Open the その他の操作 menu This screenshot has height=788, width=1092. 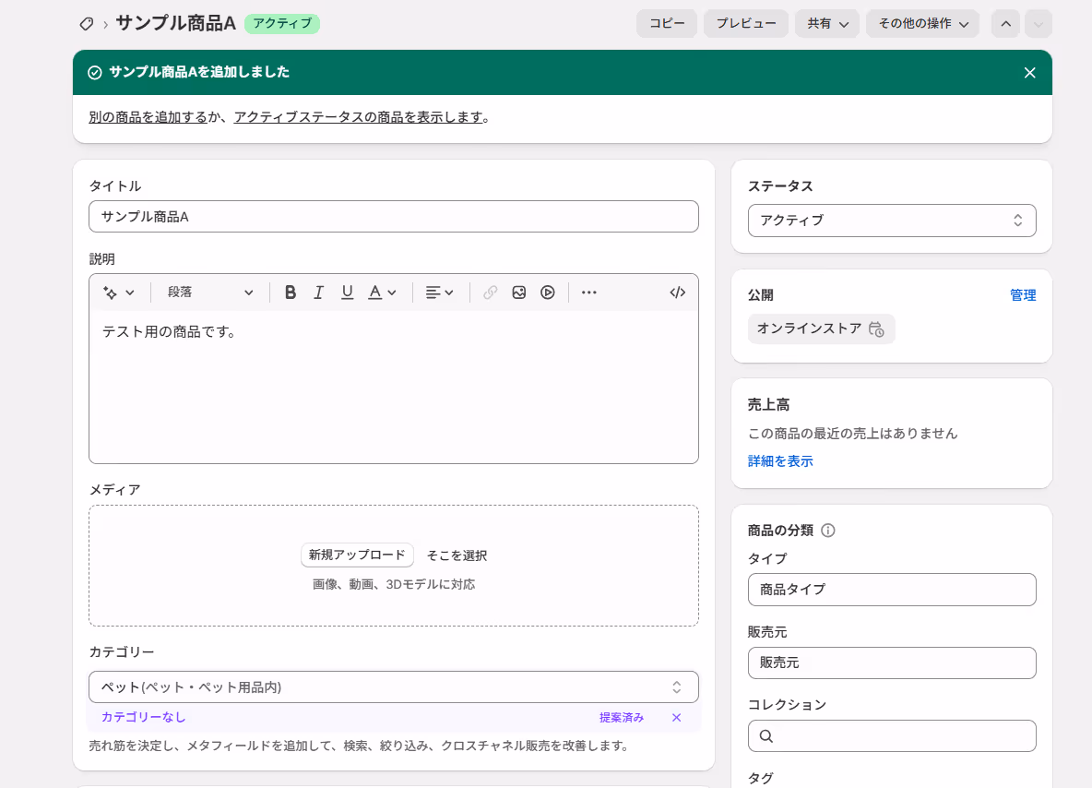(x=923, y=24)
